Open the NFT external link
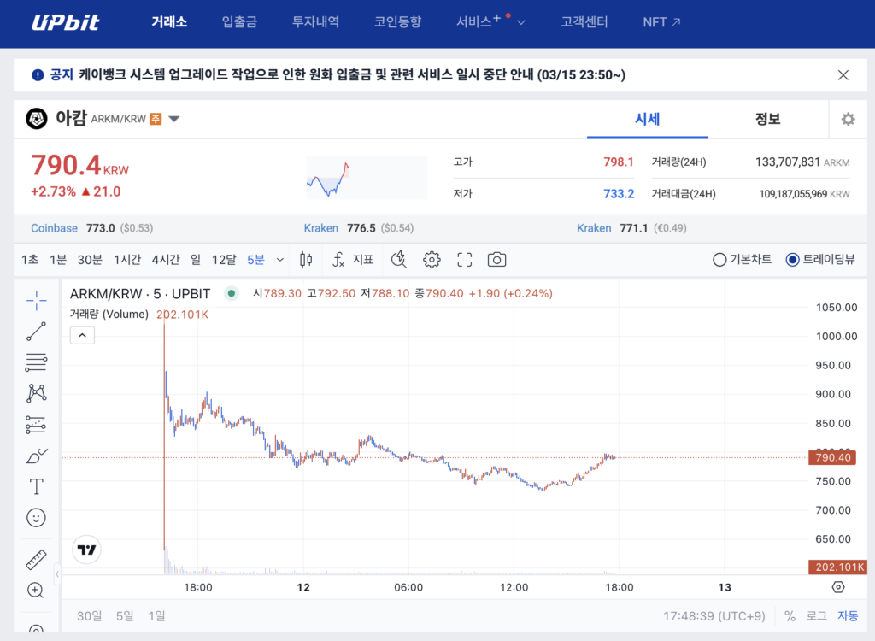This screenshot has width=875, height=641. (x=661, y=22)
